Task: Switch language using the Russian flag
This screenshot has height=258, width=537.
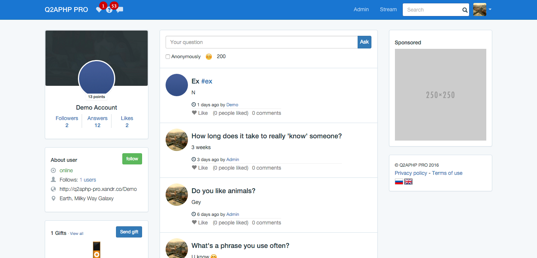Action: [399, 182]
